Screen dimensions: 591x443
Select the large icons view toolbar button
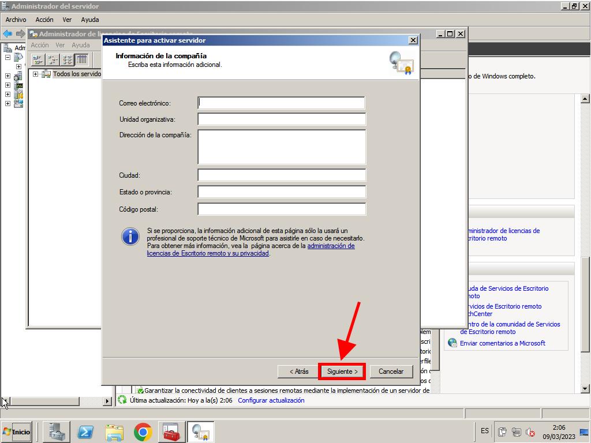point(38,59)
